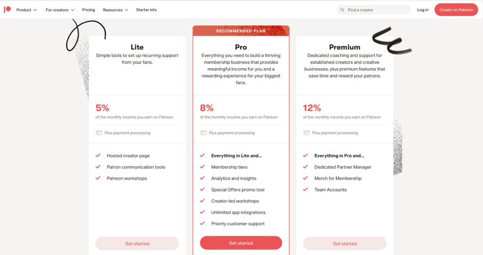Click checkmark beside Team Accounts
The width and height of the screenshot is (483, 255).
coord(306,190)
